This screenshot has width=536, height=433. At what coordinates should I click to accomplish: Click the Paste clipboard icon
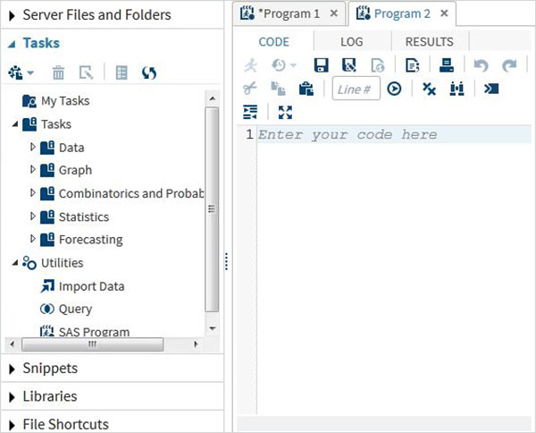306,89
